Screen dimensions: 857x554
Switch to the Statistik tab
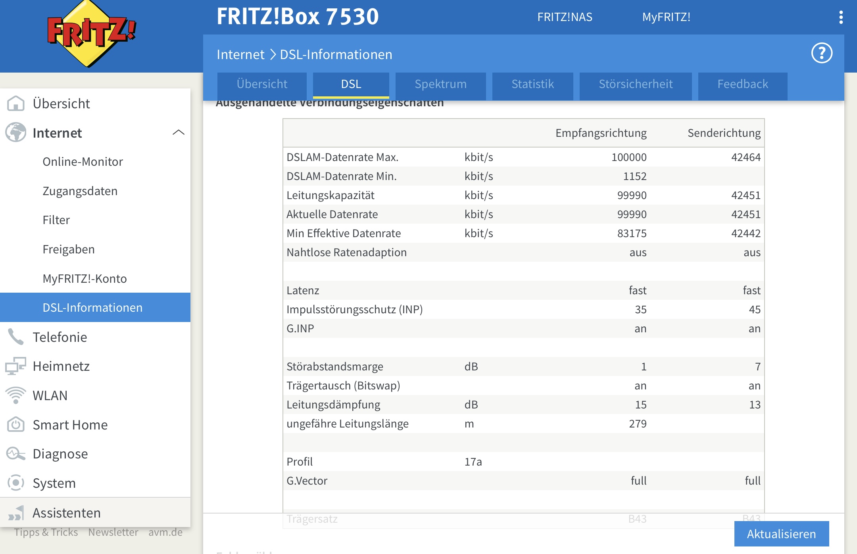pos(532,84)
